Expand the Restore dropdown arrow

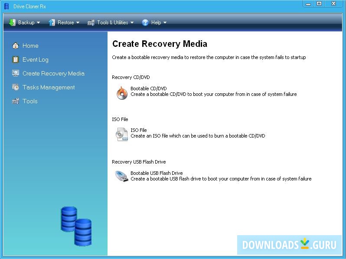click(x=78, y=23)
